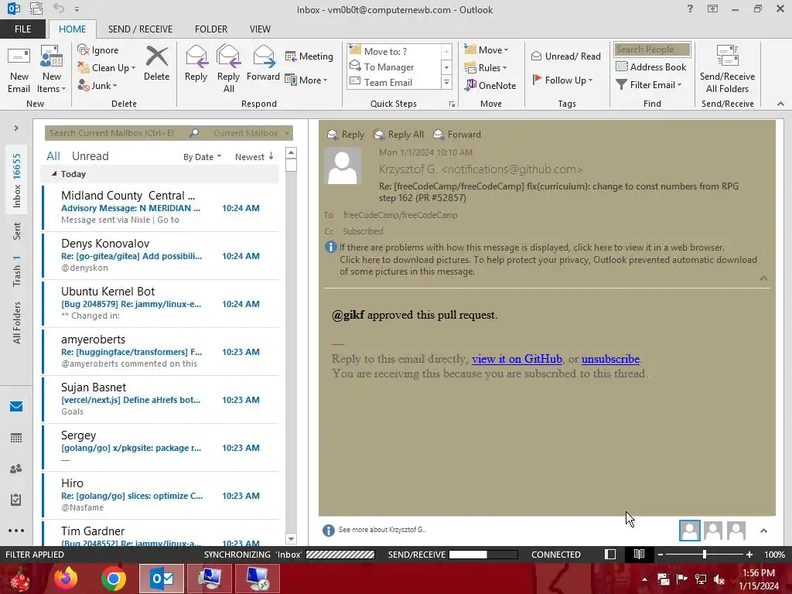The width and height of the screenshot is (792, 594).
Task: Select the To Manager quick step
Action: point(394,67)
